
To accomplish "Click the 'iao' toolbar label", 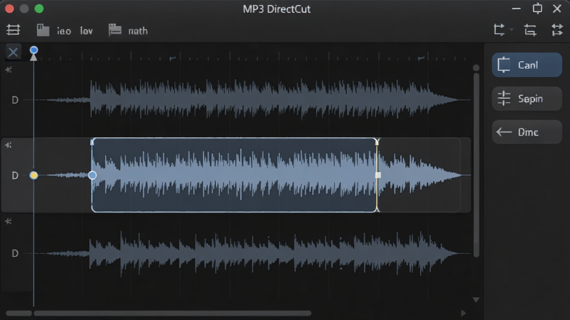I will pos(63,31).
